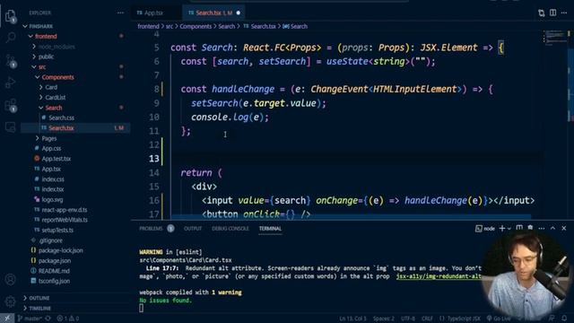This screenshot has height=323, width=574.
Task: Open the Remote Explorer view icon
Action: [x=10, y=127]
